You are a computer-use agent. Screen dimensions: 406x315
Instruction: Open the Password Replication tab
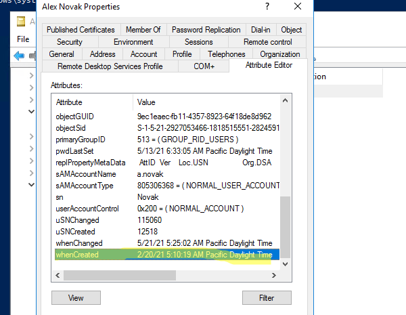pyautogui.click(x=206, y=30)
